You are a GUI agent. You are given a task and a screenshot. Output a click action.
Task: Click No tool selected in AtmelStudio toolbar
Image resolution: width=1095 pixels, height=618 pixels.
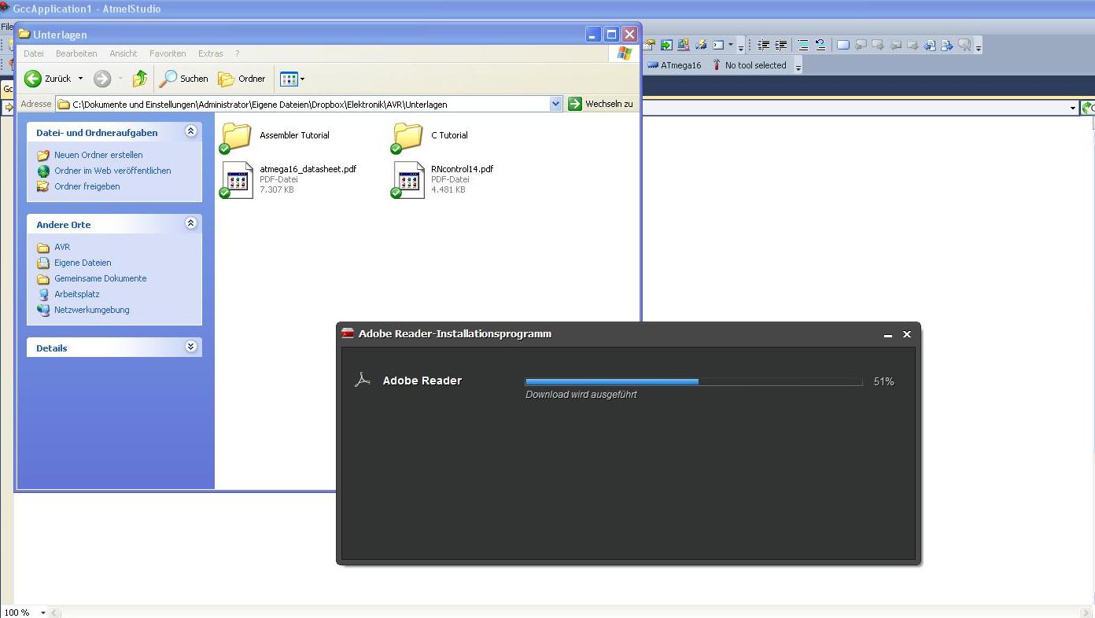tap(749, 65)
